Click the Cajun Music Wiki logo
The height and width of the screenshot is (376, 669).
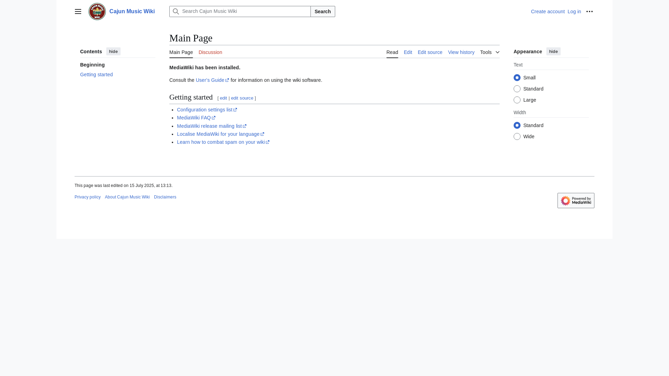(97, 11)
